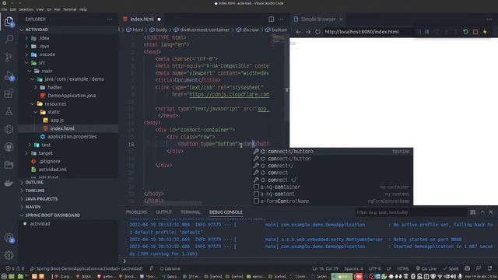Open the Testing flask view
The width and height of the screenshot is (498, 280).
coord(9,111)
